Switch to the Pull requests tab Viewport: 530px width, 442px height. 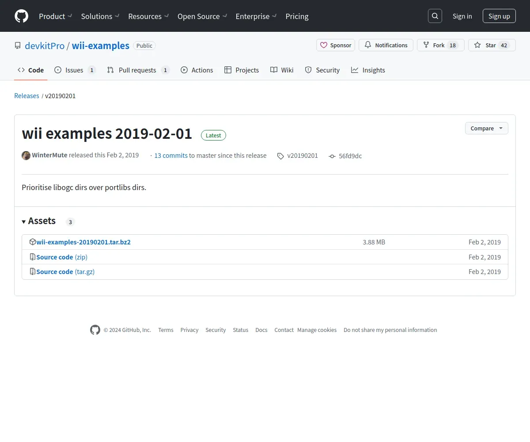tap(138, 70)
